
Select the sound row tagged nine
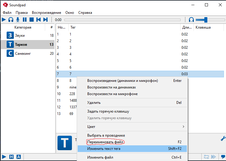(67, 87)
